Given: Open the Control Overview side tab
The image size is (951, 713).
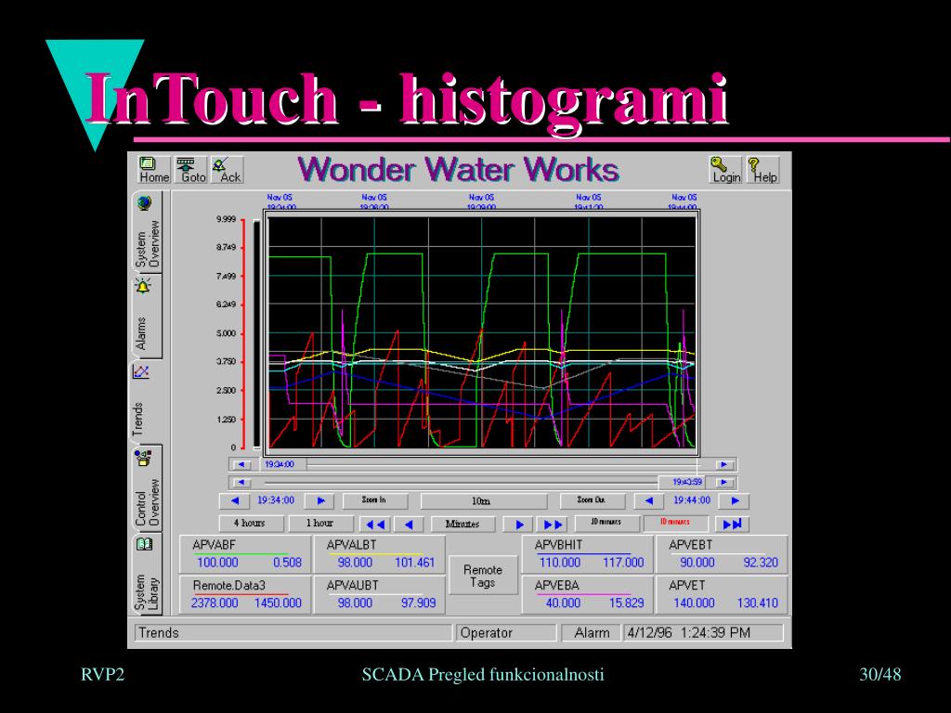Looking at the screenshot, I should pyautogui.click(x=147, y=488).
